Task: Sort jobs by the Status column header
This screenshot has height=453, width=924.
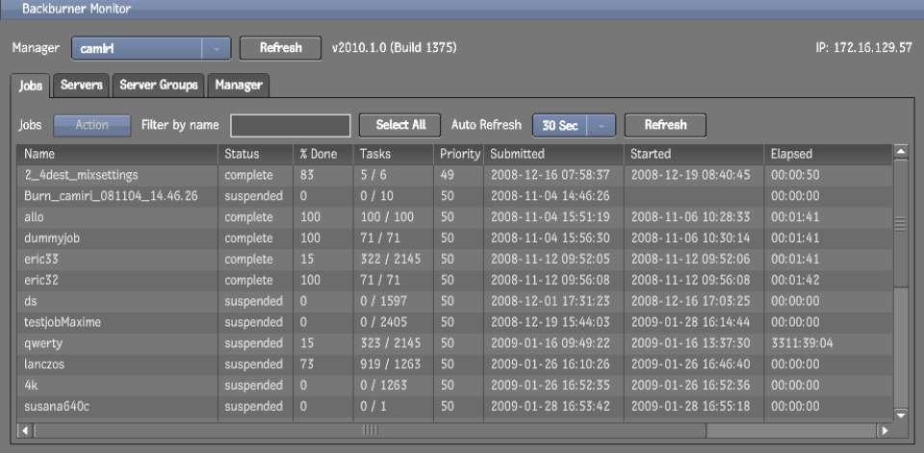Action: click(242, 154)
